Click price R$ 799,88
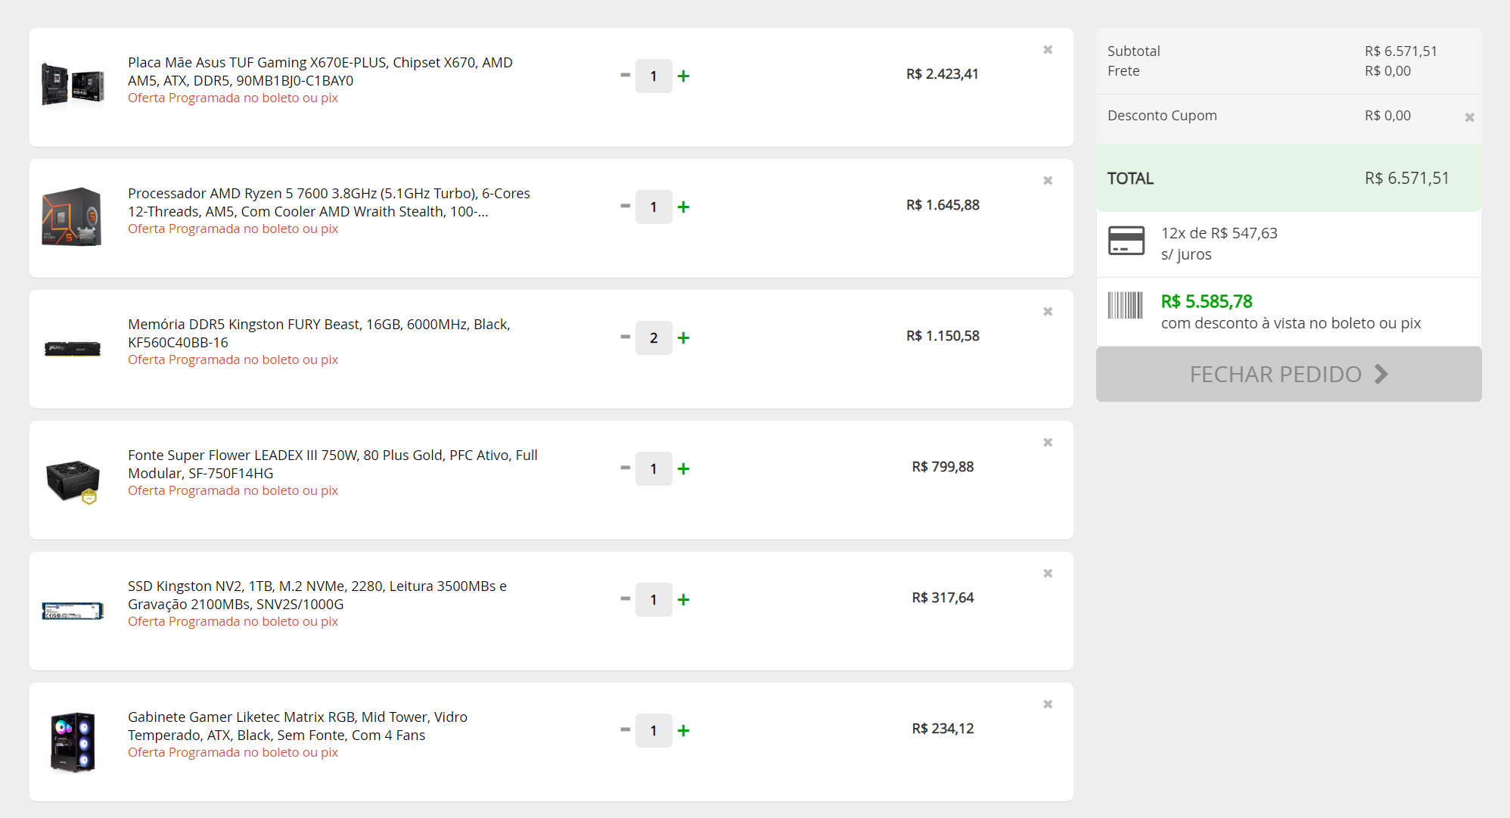 [x=943, y=467]
